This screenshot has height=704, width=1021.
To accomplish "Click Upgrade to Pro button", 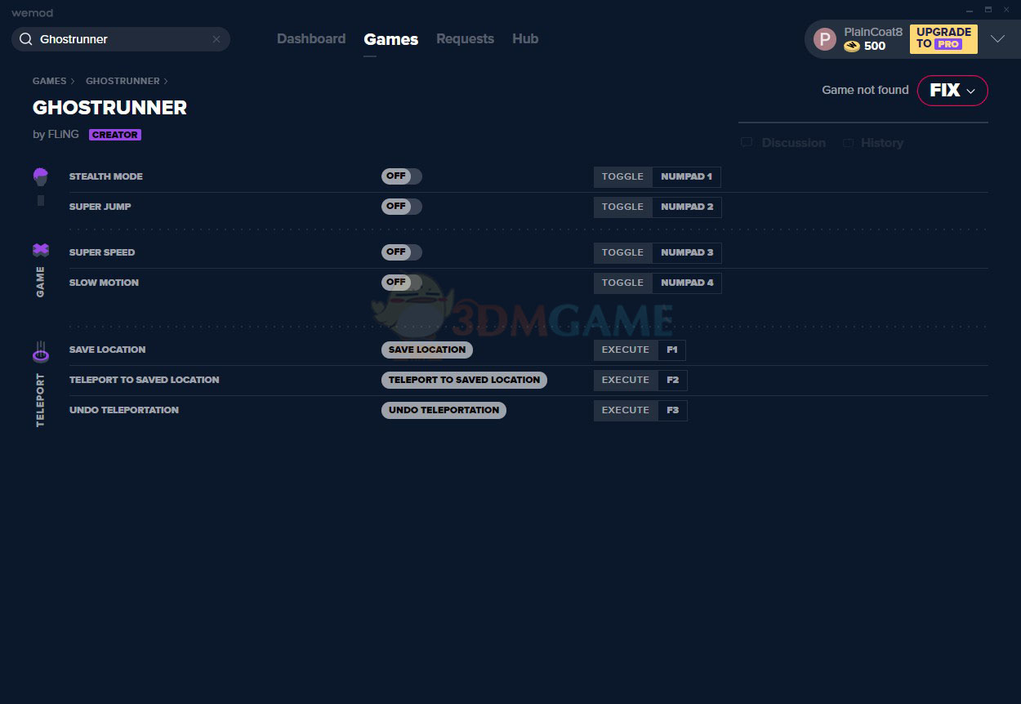I will [943, 38].
